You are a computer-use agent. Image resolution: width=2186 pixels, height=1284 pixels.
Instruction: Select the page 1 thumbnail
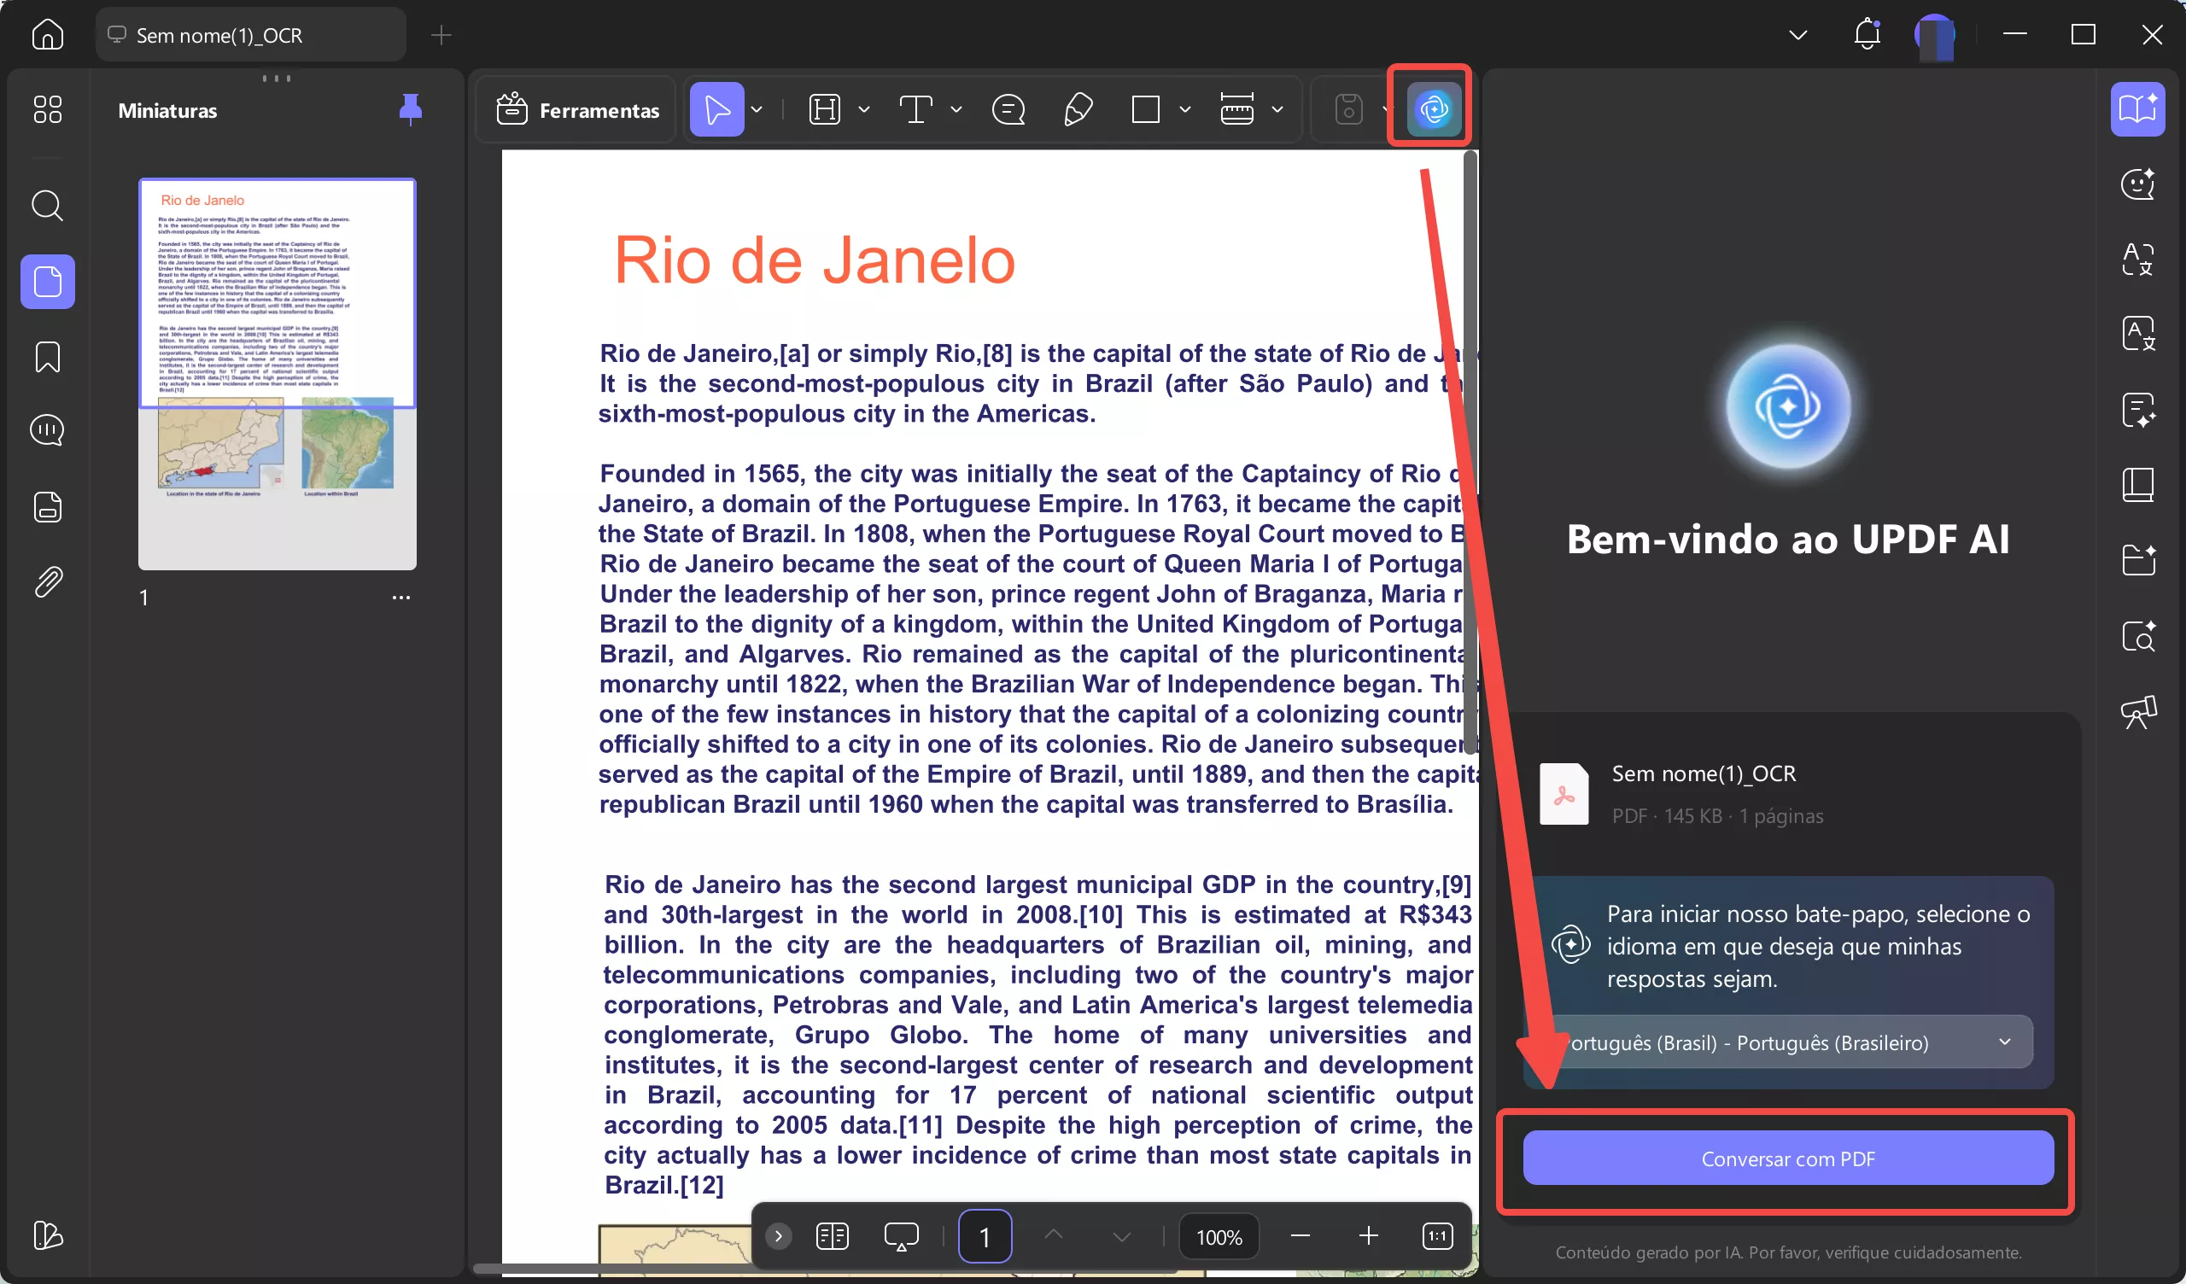pos(277,373)
